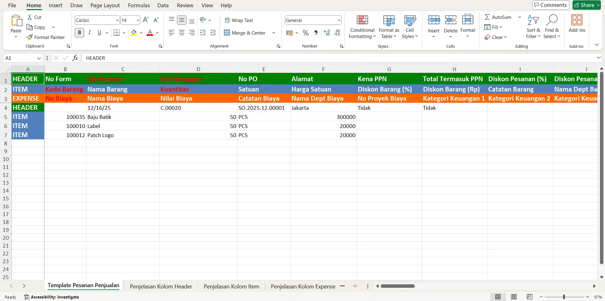This screenshot has width=605, height=301.
Task: Apply the Format Painter
Action: [x=46, y=37]
